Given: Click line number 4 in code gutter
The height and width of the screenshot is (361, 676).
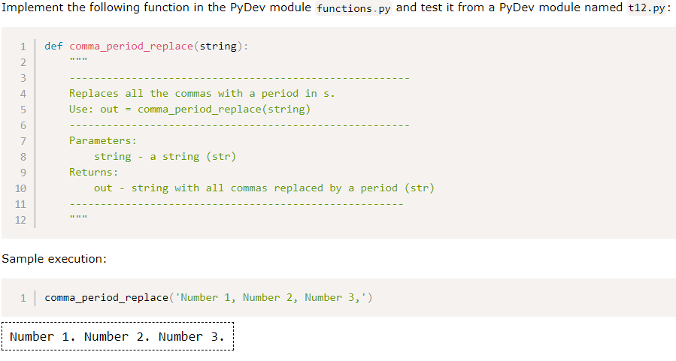Looking at the screenshot, I should click(x=23, y=94).
